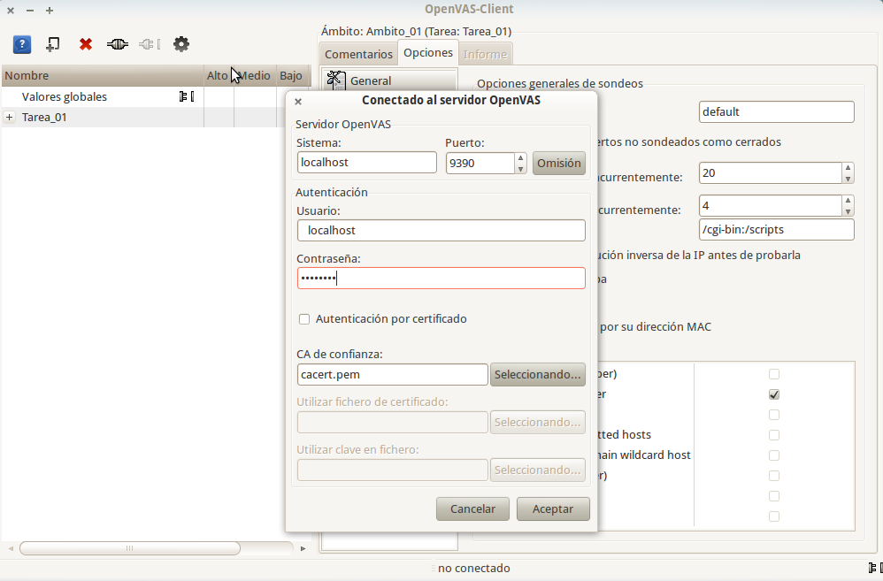Image resolution: width=883 pixels, height=581 pixels.
Task: Click the General tools icon in options list
Action: [x=336, y=80]
